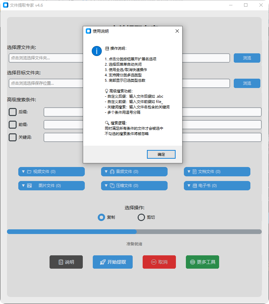Click the 准备就绪 status text
The height and width of the screenshot is (304, 269).
[x=134, y=244]
